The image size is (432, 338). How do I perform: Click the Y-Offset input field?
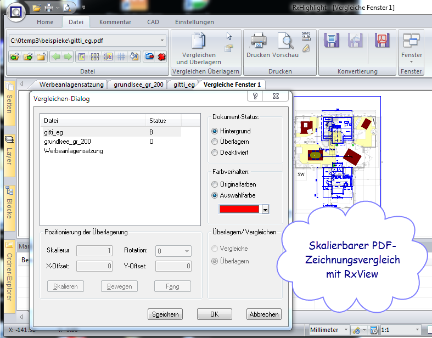[x=173, y=266]
